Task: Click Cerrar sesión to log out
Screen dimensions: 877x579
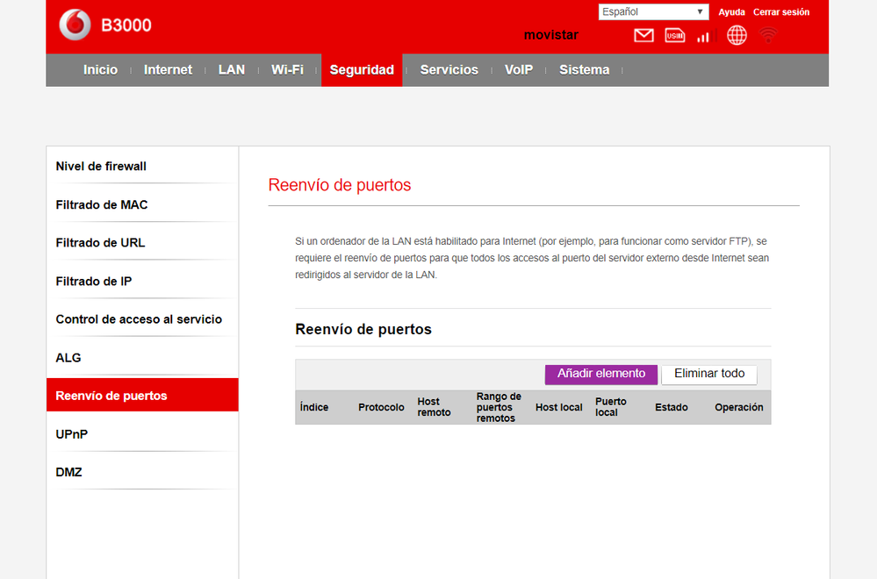Action: pos(781,12)
